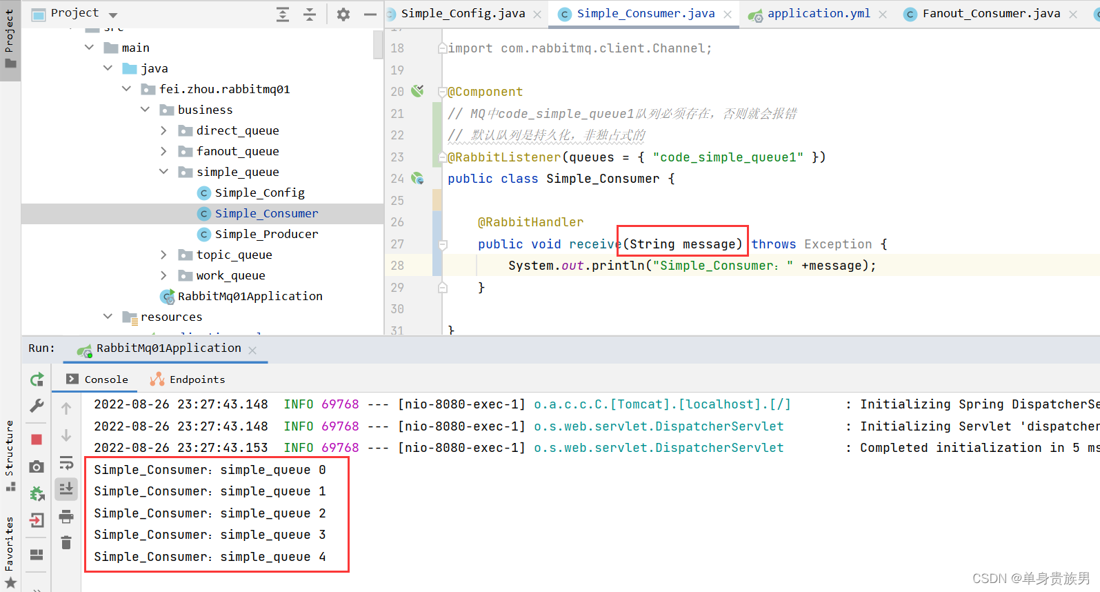
Task: Fold the import block at line 18
Action: pyautogui.click(x=442, y=48)
